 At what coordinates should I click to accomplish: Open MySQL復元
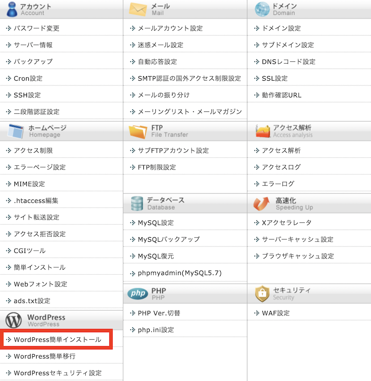156,256
